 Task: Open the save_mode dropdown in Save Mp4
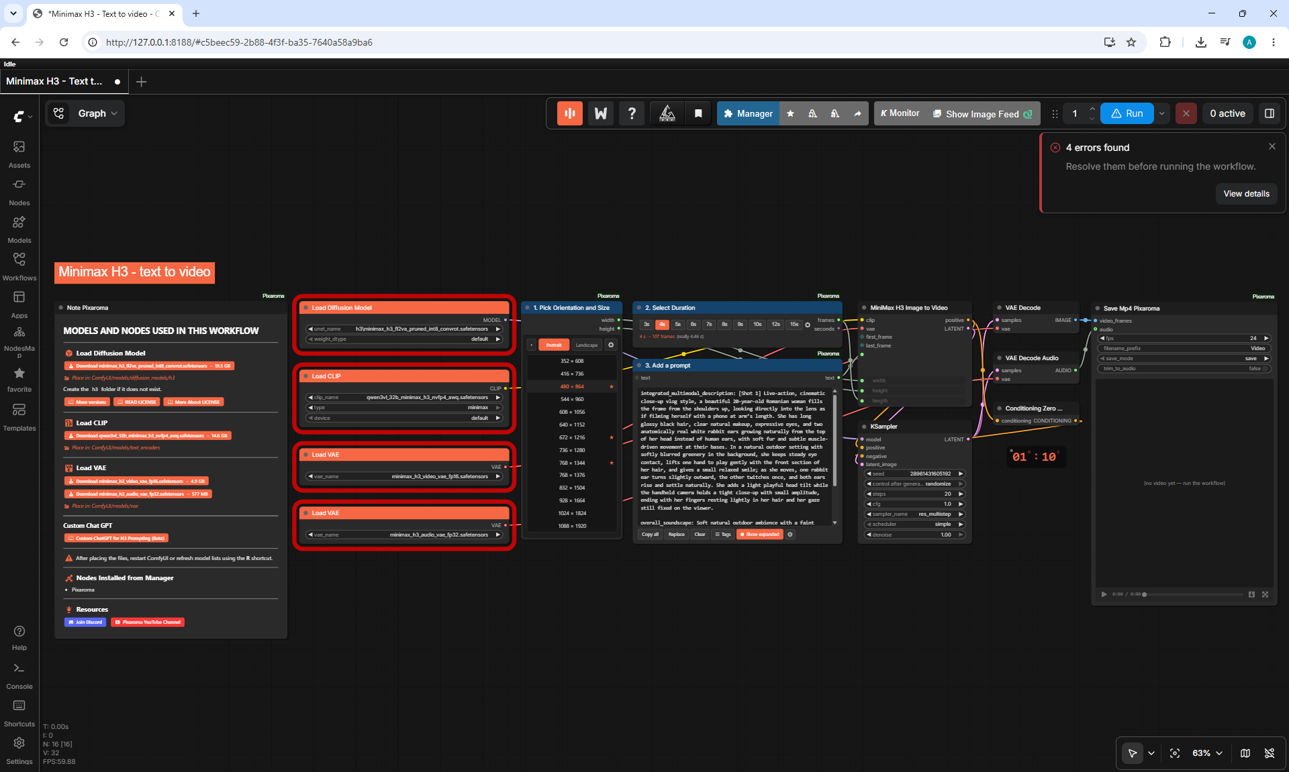(1184, 358)
